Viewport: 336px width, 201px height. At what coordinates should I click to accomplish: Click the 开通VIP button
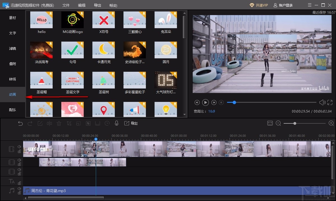(259, 5)
